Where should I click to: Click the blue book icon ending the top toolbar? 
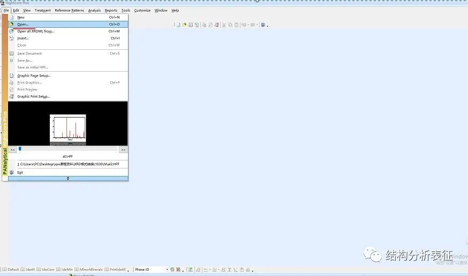tap(263, 25)
